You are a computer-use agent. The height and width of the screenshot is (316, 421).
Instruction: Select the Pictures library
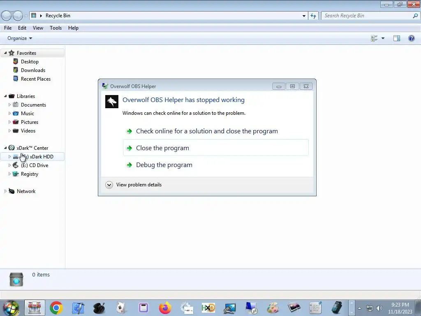[x=30, y=122]
